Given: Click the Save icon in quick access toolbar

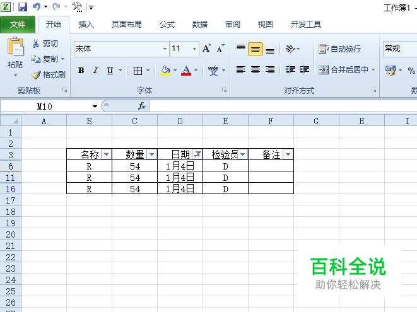Looking at the screenshot, I should (x=23, y=7).
